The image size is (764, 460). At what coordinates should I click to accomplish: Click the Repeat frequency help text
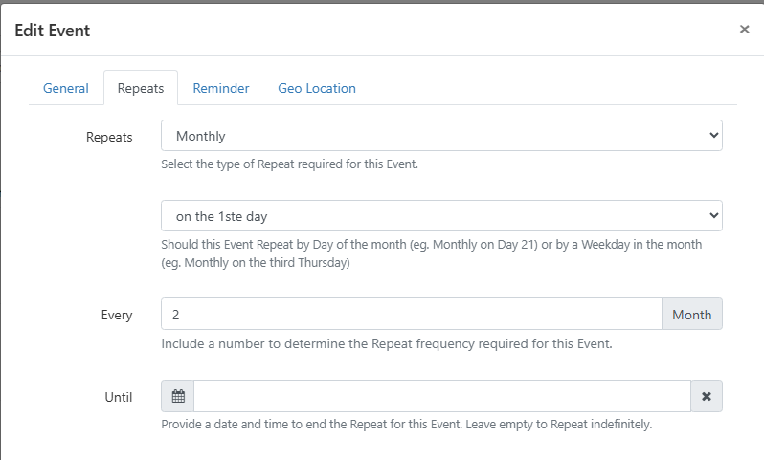click(386, 342)
